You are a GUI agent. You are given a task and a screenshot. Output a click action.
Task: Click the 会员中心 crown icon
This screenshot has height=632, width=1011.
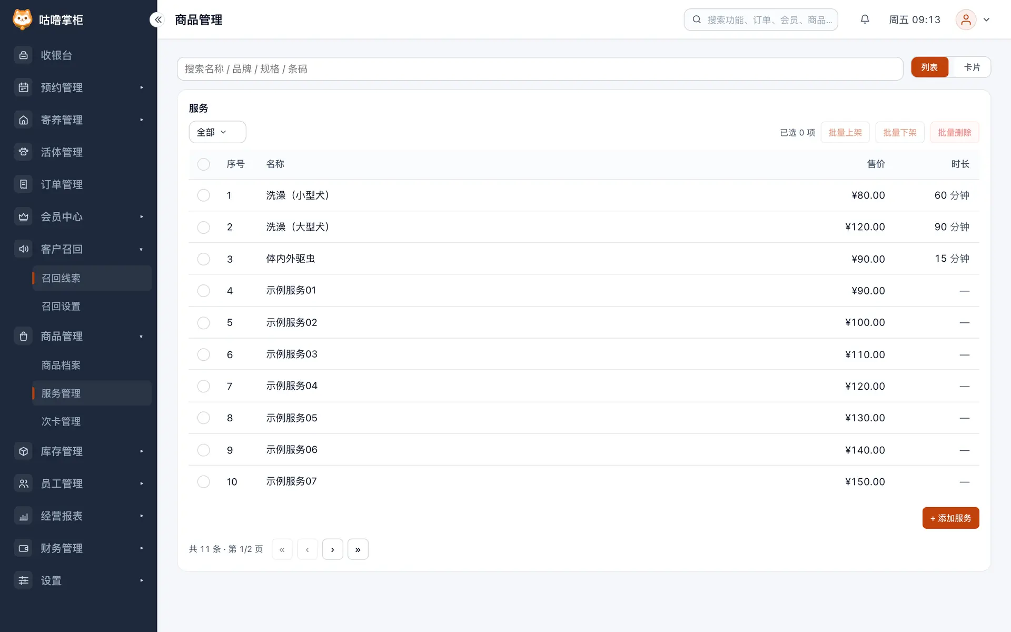(x=23, y=217)
